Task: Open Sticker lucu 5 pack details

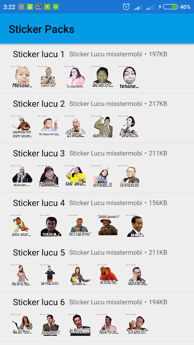Action: pyautogui.click(x=97, y=267)
